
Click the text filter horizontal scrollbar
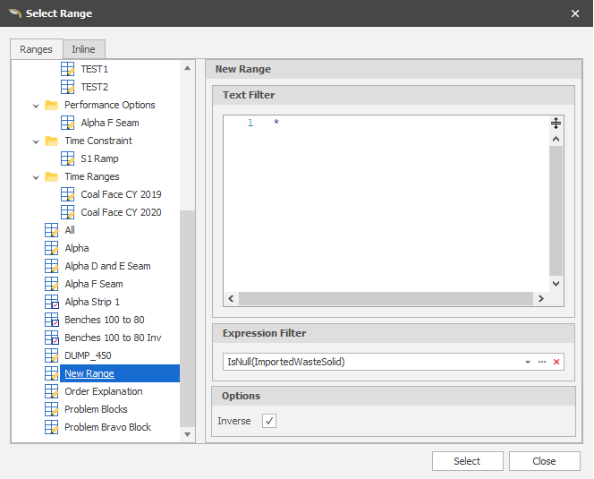[x=386, y=298]
